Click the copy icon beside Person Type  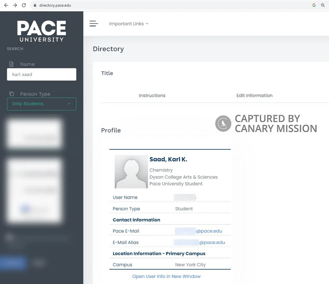[12, 94]
